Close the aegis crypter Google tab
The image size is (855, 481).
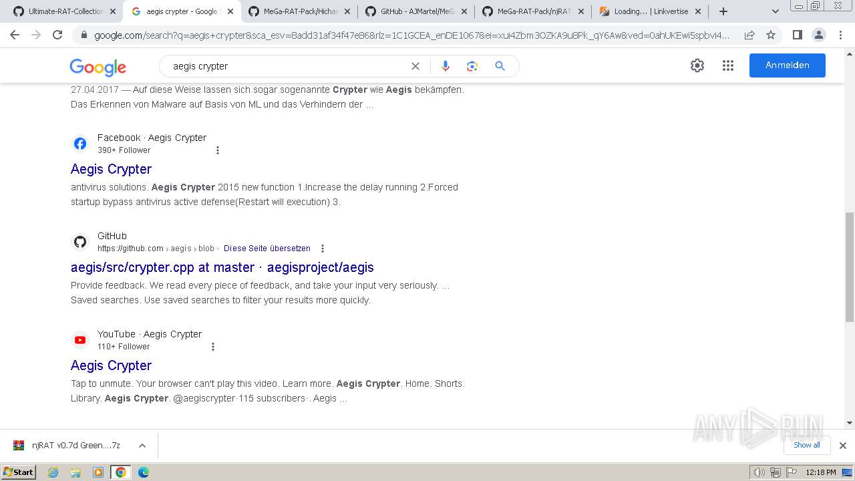coord(230,11)
